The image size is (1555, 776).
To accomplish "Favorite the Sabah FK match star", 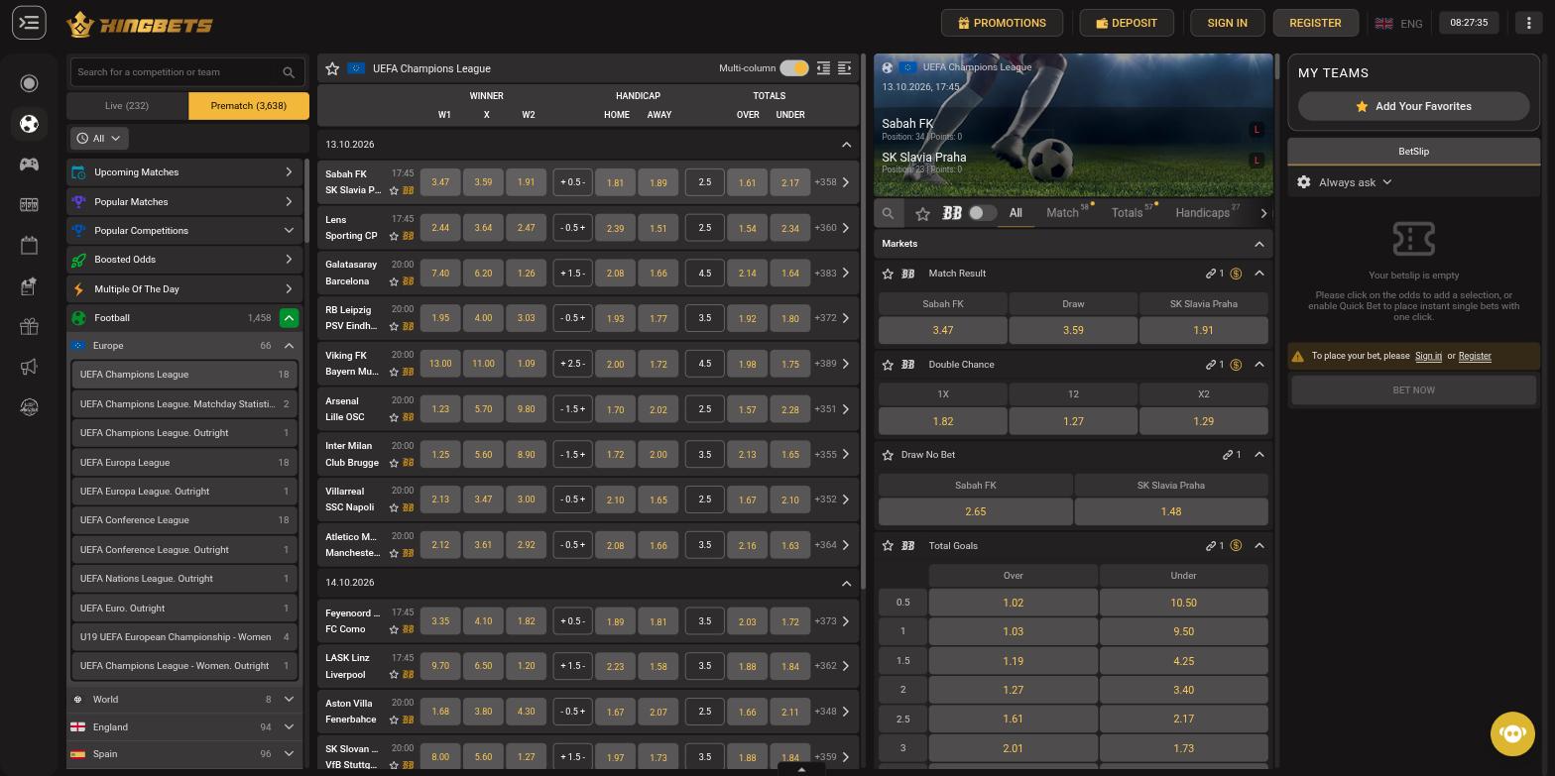I will coord(394,190).
